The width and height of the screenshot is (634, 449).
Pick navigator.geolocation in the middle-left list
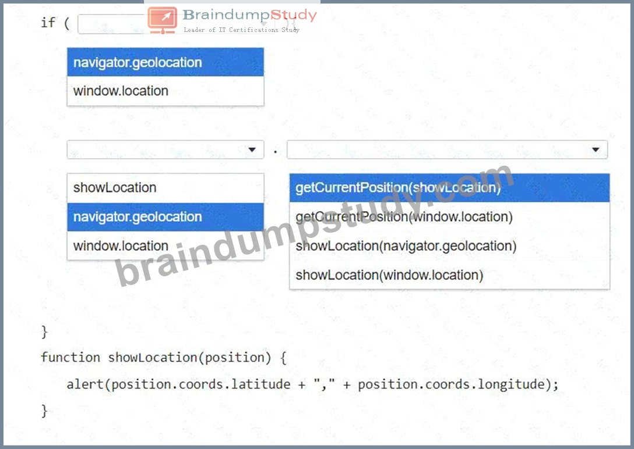165,216
